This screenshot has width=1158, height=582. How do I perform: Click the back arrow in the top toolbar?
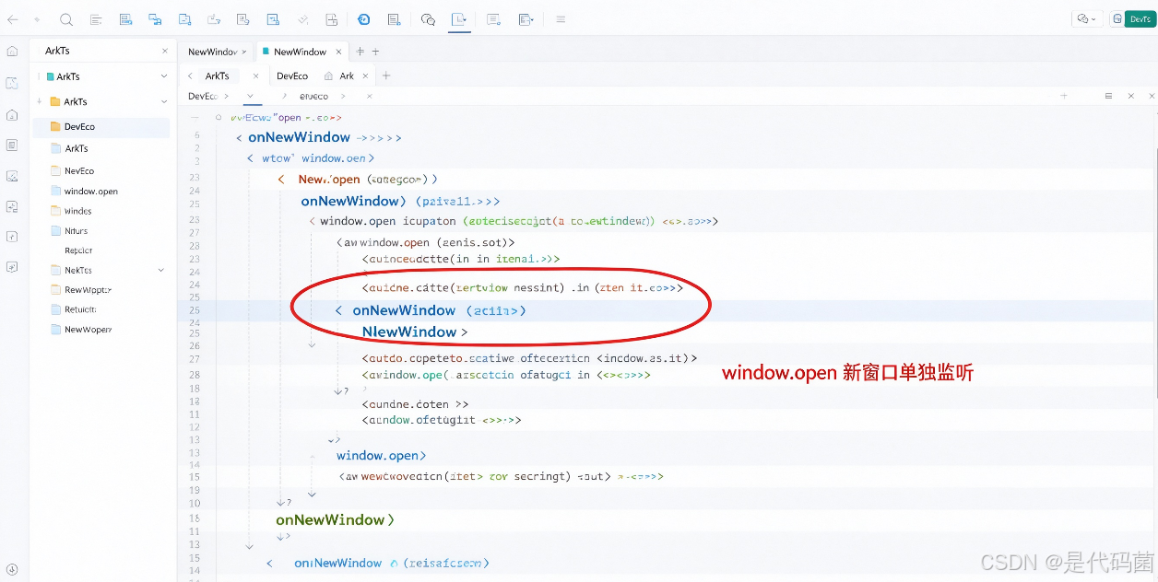pos(13,19)
